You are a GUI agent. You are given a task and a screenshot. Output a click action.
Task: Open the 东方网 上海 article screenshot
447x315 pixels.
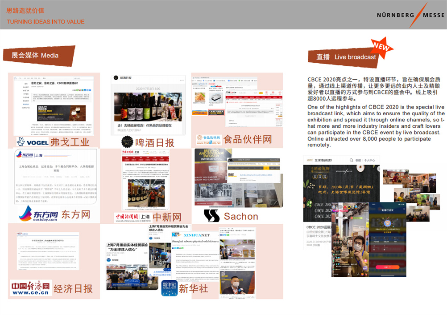[56, 176]
